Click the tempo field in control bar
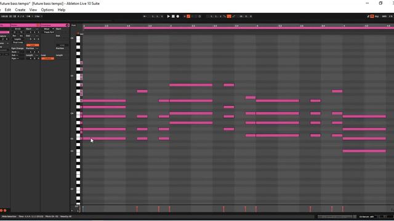This screenshot has width=394, height=221. click(4, 17)
